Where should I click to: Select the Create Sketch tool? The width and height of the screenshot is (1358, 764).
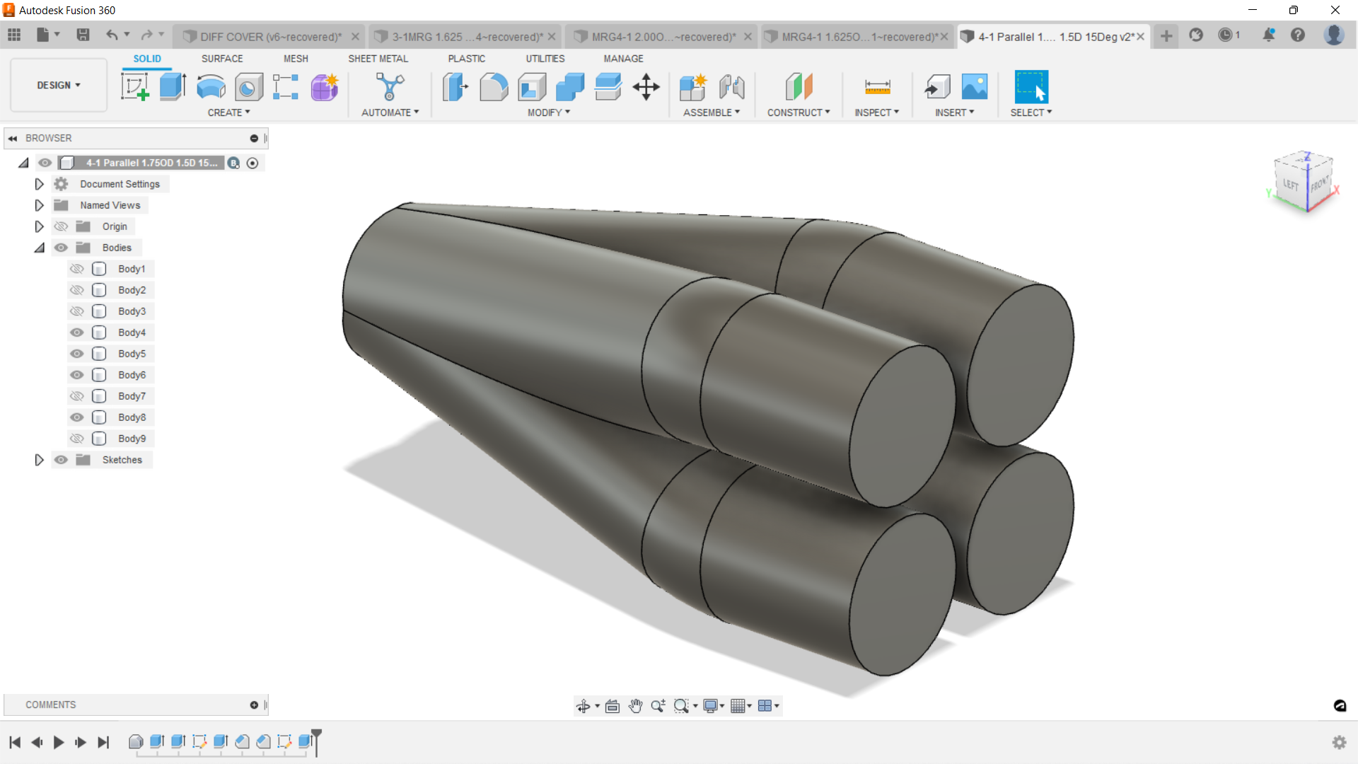(x=134, y=87)
